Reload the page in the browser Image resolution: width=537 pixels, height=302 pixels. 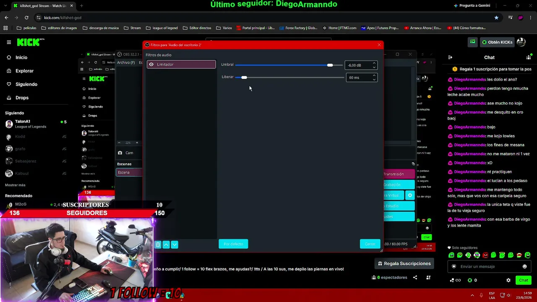tap(26, 18)
